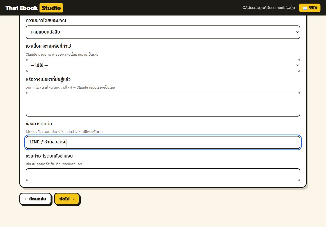326x227 pixels.
Task: Click the LINE @ร้านของคุณ contact field
Action: click(x=163, y=143)
